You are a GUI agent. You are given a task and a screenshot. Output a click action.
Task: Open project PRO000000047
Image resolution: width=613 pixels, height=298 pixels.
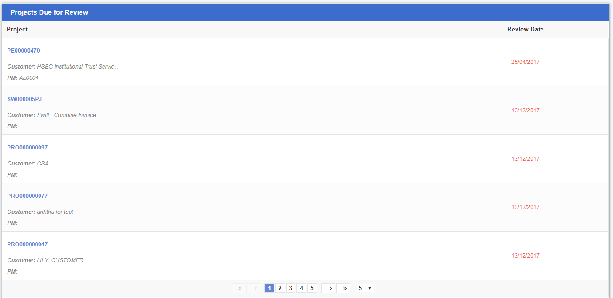click(27, 244)
